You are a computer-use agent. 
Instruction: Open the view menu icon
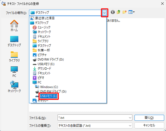click(131, 12)
